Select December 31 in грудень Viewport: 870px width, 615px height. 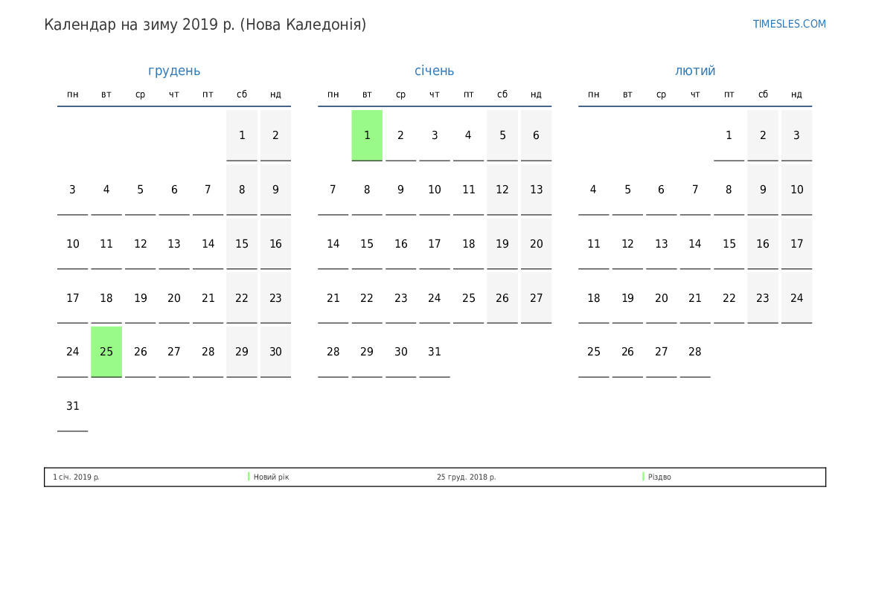pos(73,406)
